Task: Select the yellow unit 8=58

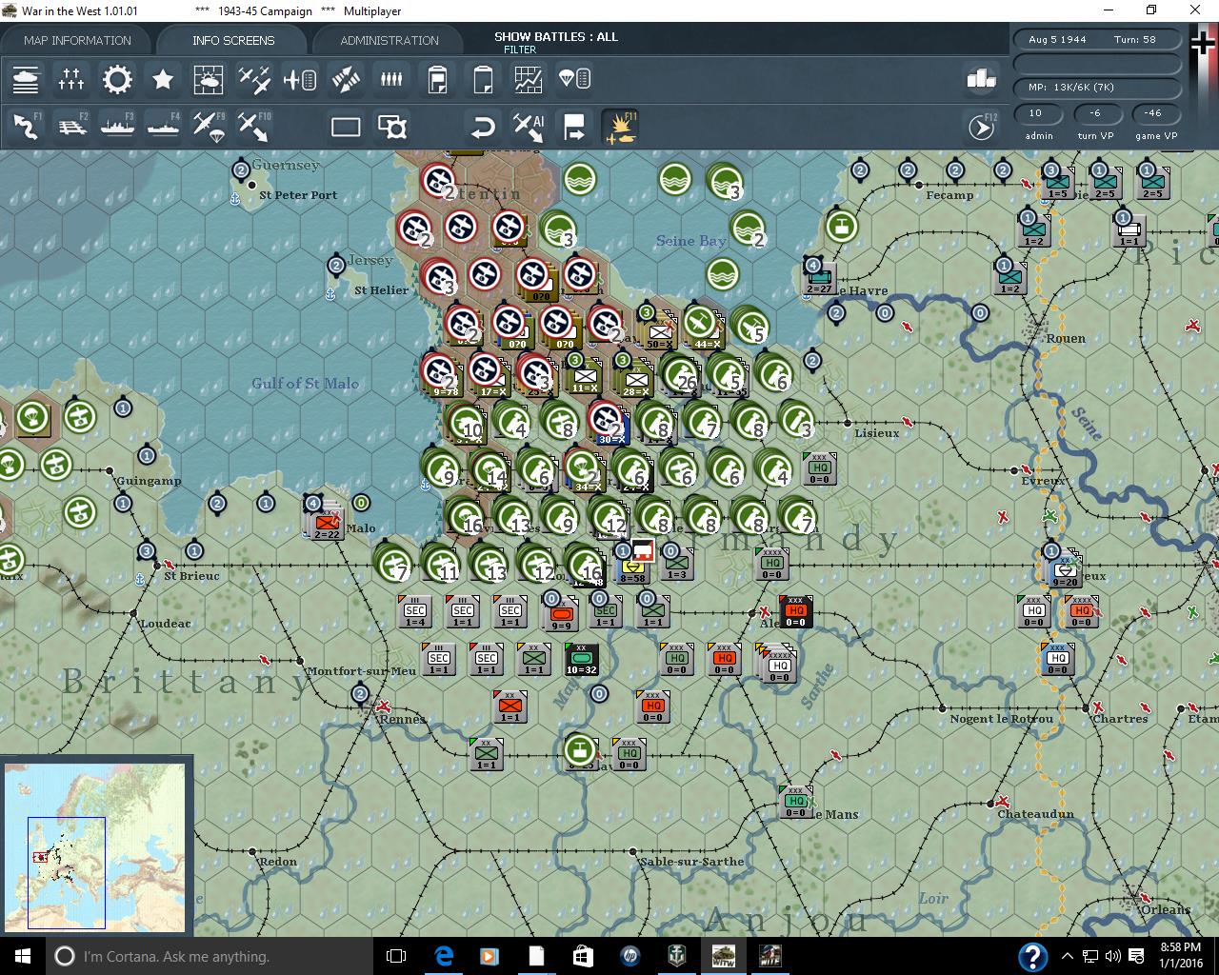Action: 632,567
